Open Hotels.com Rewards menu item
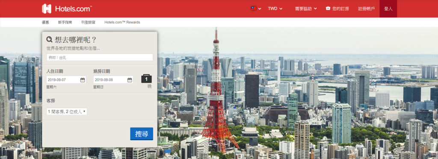The height and width of the screenshot is (159, 438). [x=122, y=22]
